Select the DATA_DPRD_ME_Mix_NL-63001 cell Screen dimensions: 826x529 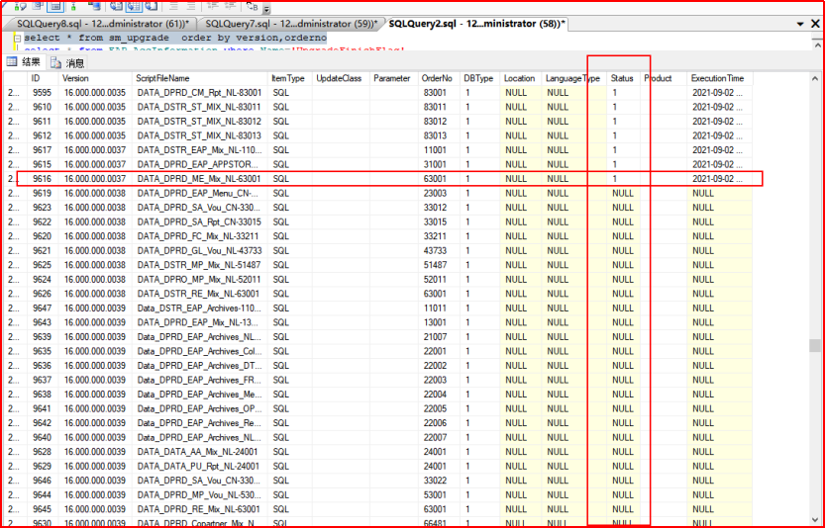(198, 179)
